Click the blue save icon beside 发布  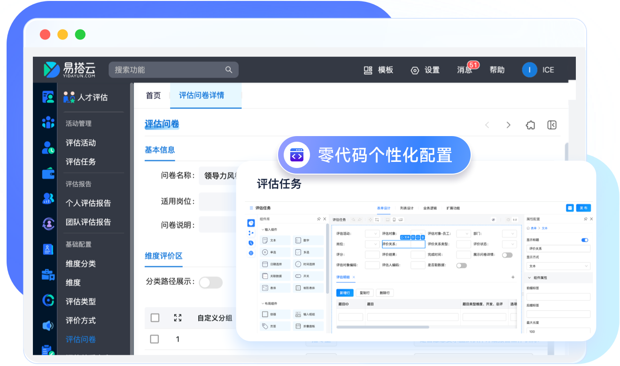570,208
